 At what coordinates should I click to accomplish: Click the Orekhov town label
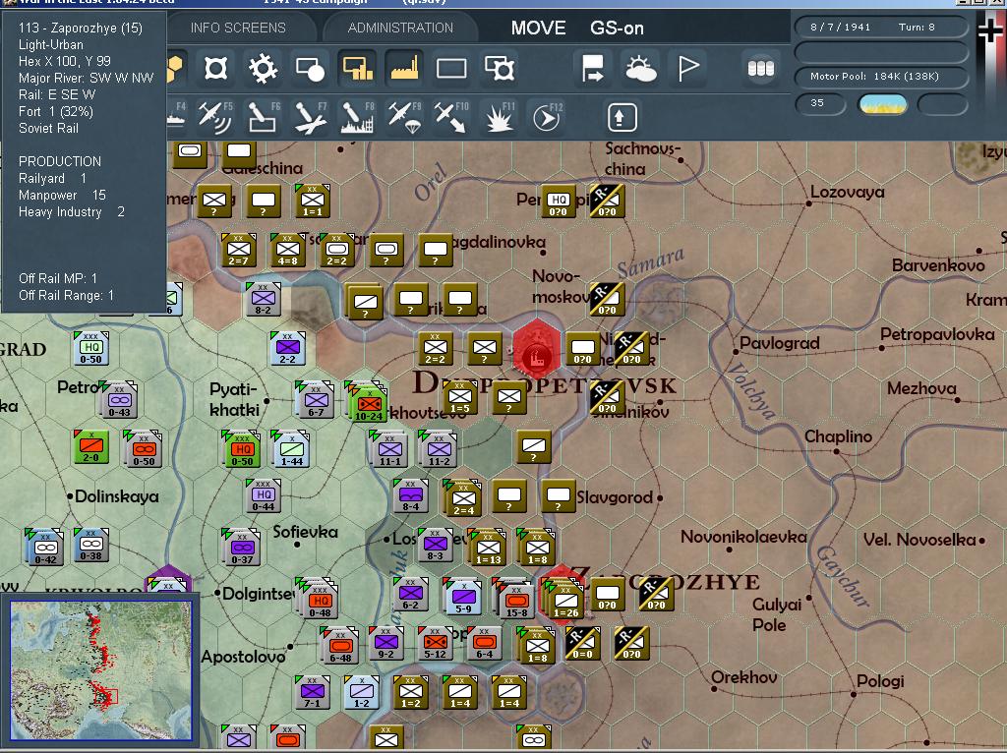(743, 677)
